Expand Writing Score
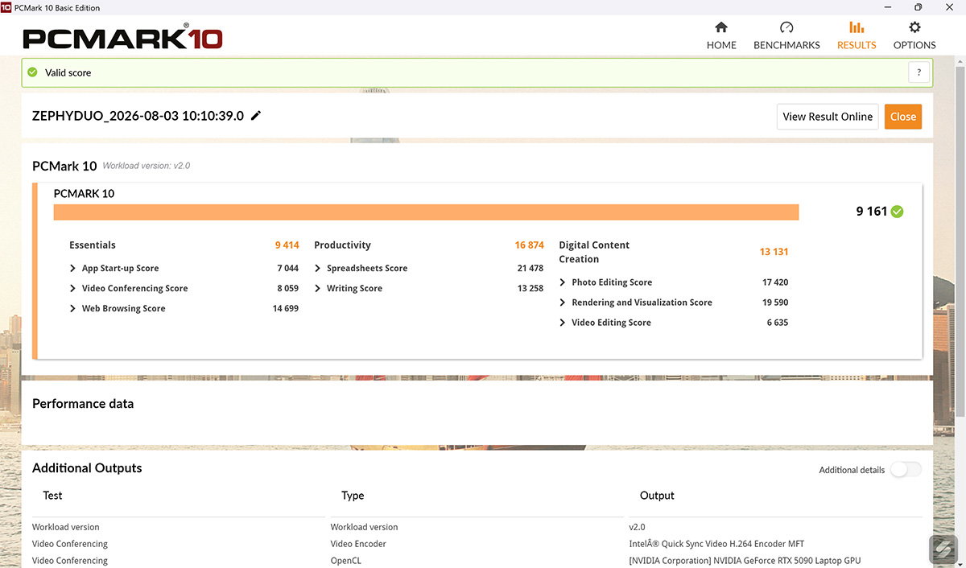Viewport: 966px width, 568px height. click(318, 289)
